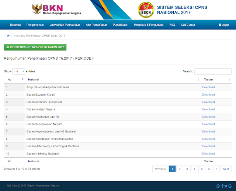The image size is (236, 191).
Task: Click 'Arsip Nasional Republik Indonesia' row text
Action: click(x=48, y=87)
